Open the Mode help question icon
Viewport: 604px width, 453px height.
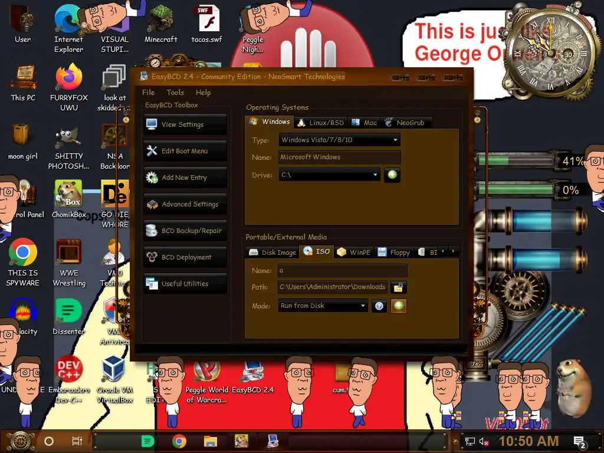point(379,306)
